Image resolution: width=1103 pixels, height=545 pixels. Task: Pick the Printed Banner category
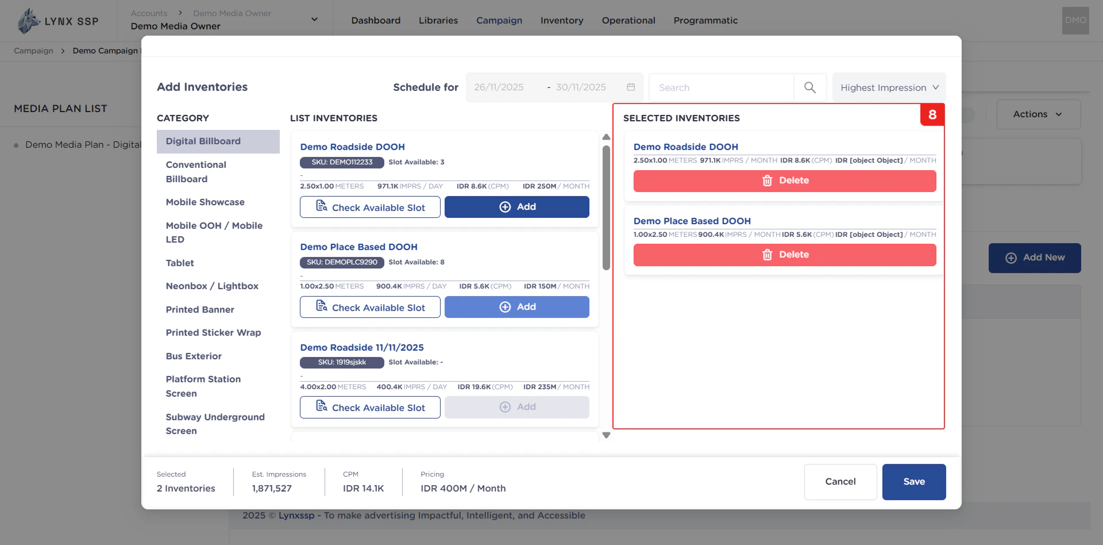[x=218, y=310]
